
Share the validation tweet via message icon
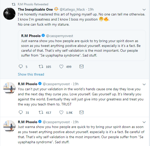click(x=82, y=112)
